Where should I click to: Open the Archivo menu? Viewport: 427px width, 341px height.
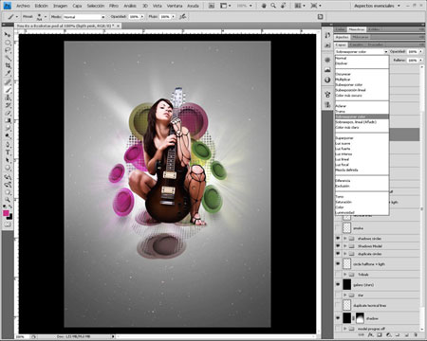click(x=23, y=6)
